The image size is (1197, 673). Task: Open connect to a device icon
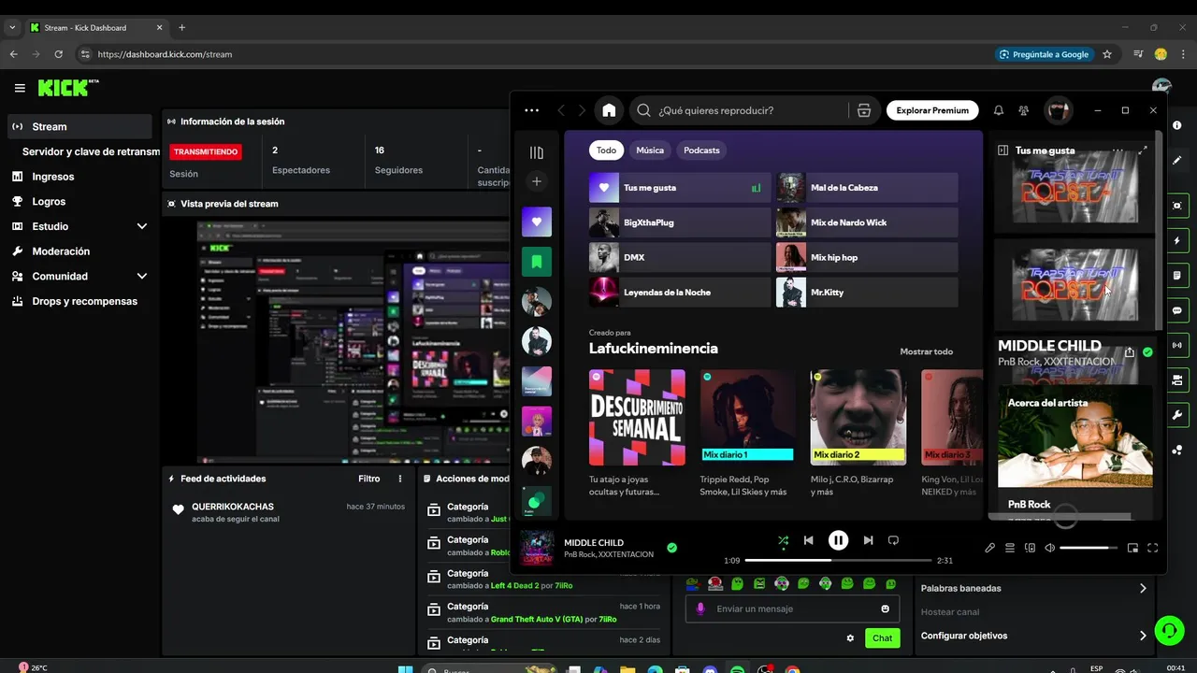pos(1031,548)
